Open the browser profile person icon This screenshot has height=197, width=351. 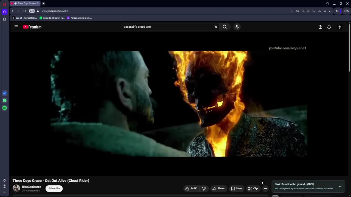[x=330, y=11]
